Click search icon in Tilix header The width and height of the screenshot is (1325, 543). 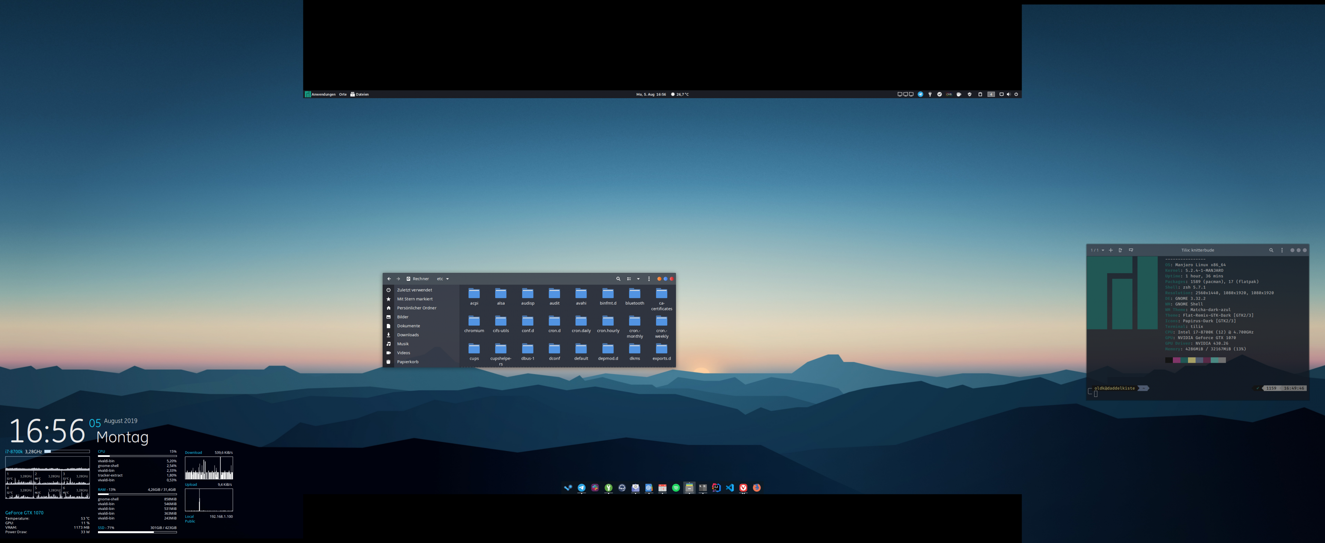(1270, 250)
